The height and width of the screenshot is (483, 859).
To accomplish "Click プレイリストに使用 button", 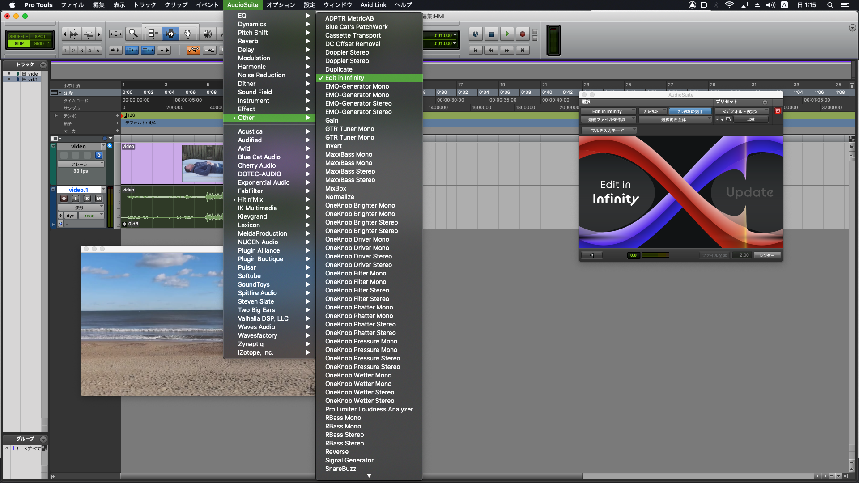I will click(x=690, y=111).
